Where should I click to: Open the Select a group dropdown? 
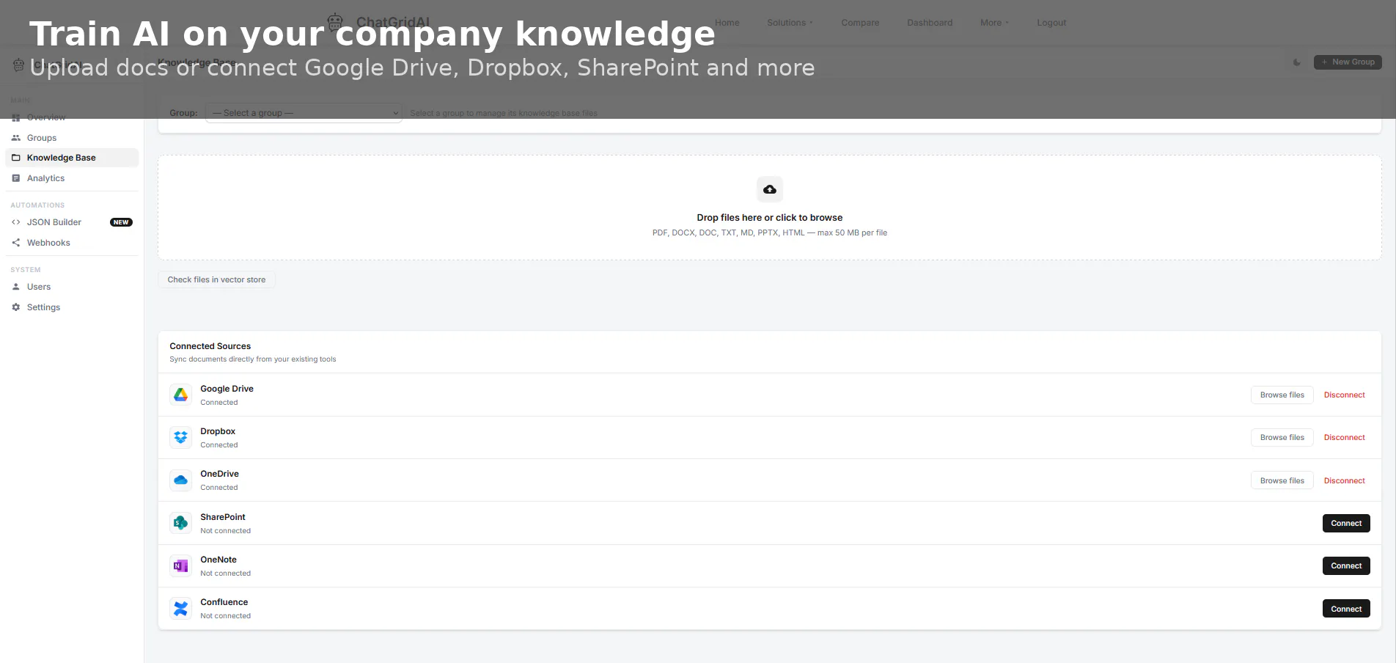(304, 113)
